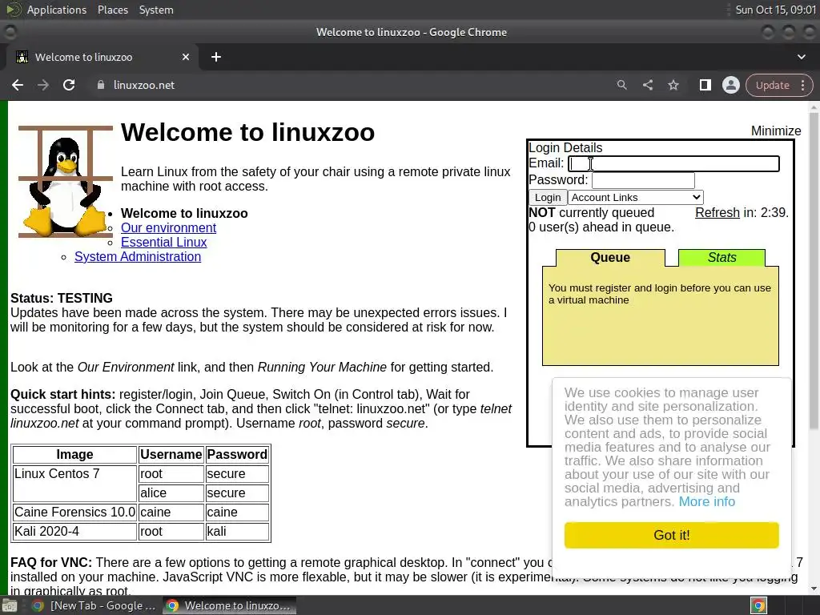Click the alice username cell
820x615 pixels.
[171, 492]
